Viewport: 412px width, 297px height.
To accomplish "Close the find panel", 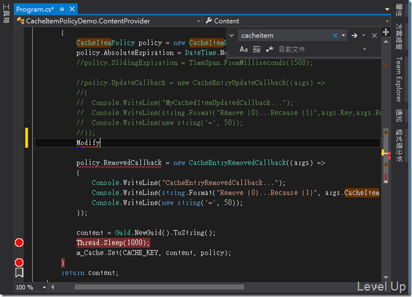I will 374,35.
